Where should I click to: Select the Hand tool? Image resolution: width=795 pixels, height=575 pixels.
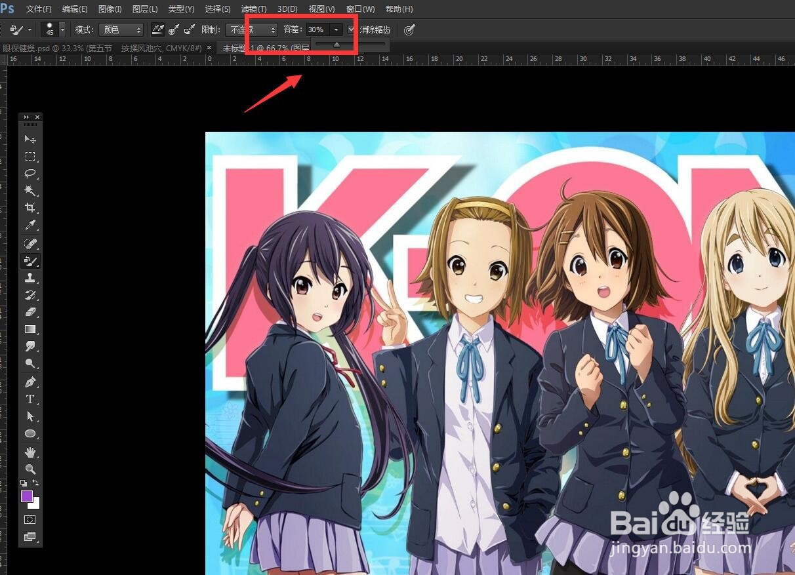[x=30, y=452]
